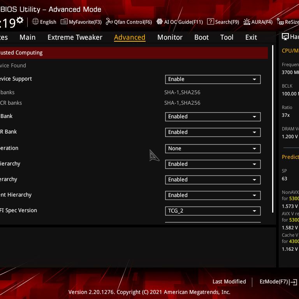Click the EzMode exit arrow icon
This screenshot has width=299, height=299.
coord(293,282)
